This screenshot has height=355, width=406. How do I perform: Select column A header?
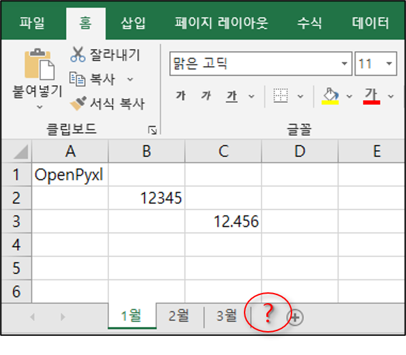point(70,151)
